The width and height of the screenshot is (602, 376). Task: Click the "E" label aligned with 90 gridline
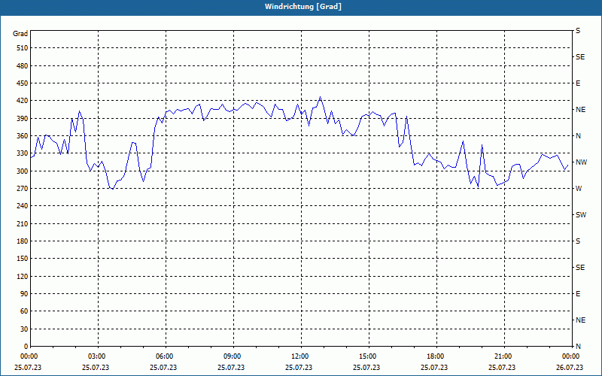(578, 294)
